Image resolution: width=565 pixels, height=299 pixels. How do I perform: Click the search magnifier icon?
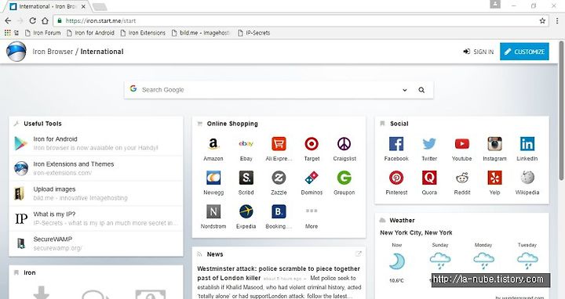pos(421,90)
